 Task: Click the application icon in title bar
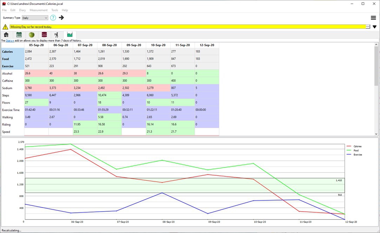point(4,3)
